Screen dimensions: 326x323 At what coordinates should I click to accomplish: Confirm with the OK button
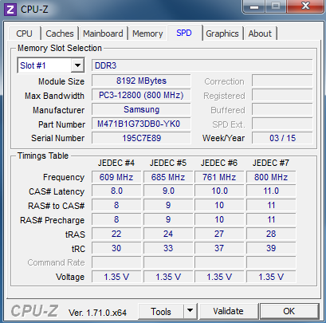pyautogui.click(x=289, y=311)
